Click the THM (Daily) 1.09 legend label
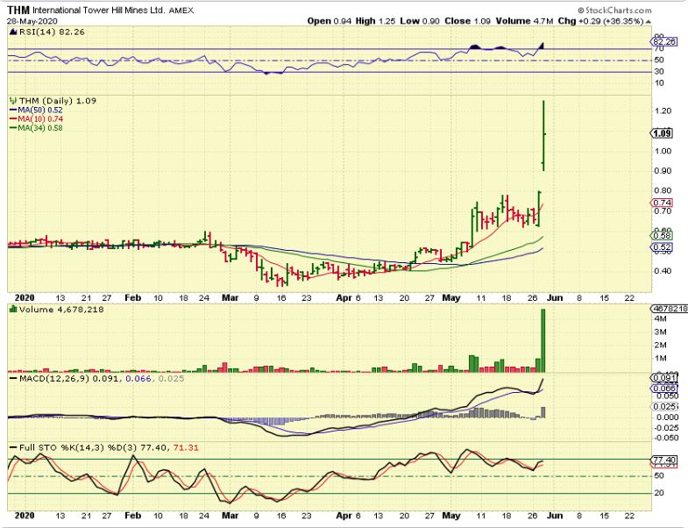Image resolution: width=688 pixels, height=528 pixels. coord(58,101)
